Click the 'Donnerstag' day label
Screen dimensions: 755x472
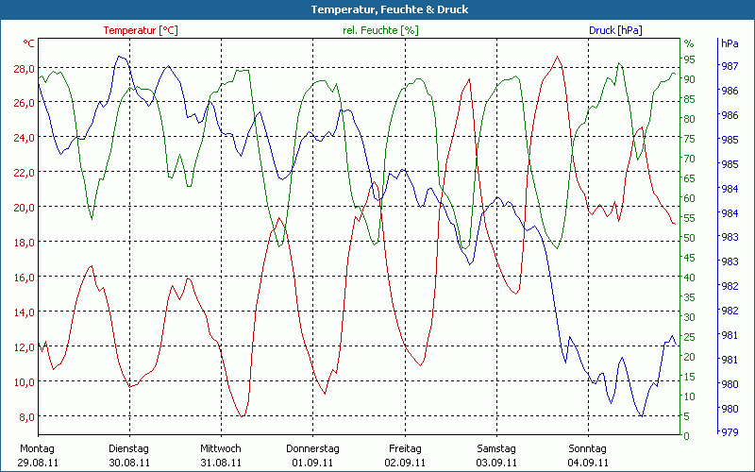tap(312, 449)
